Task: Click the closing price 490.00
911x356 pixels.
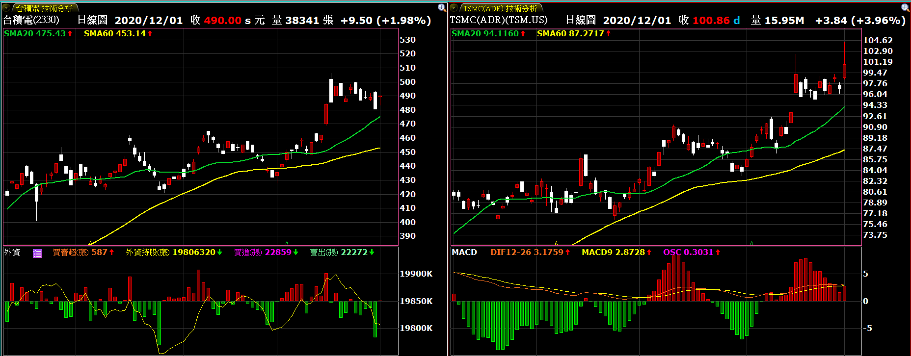Action: click(x=222, y=21)
